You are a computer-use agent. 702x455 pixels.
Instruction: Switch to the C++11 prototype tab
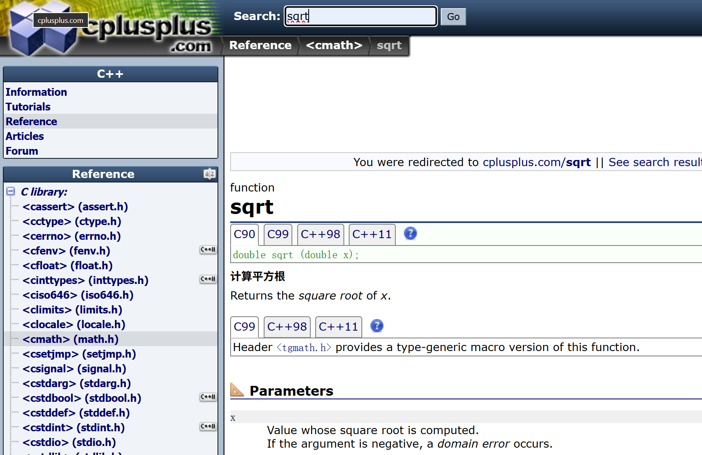pyautogui.click(x=372, y=234)
